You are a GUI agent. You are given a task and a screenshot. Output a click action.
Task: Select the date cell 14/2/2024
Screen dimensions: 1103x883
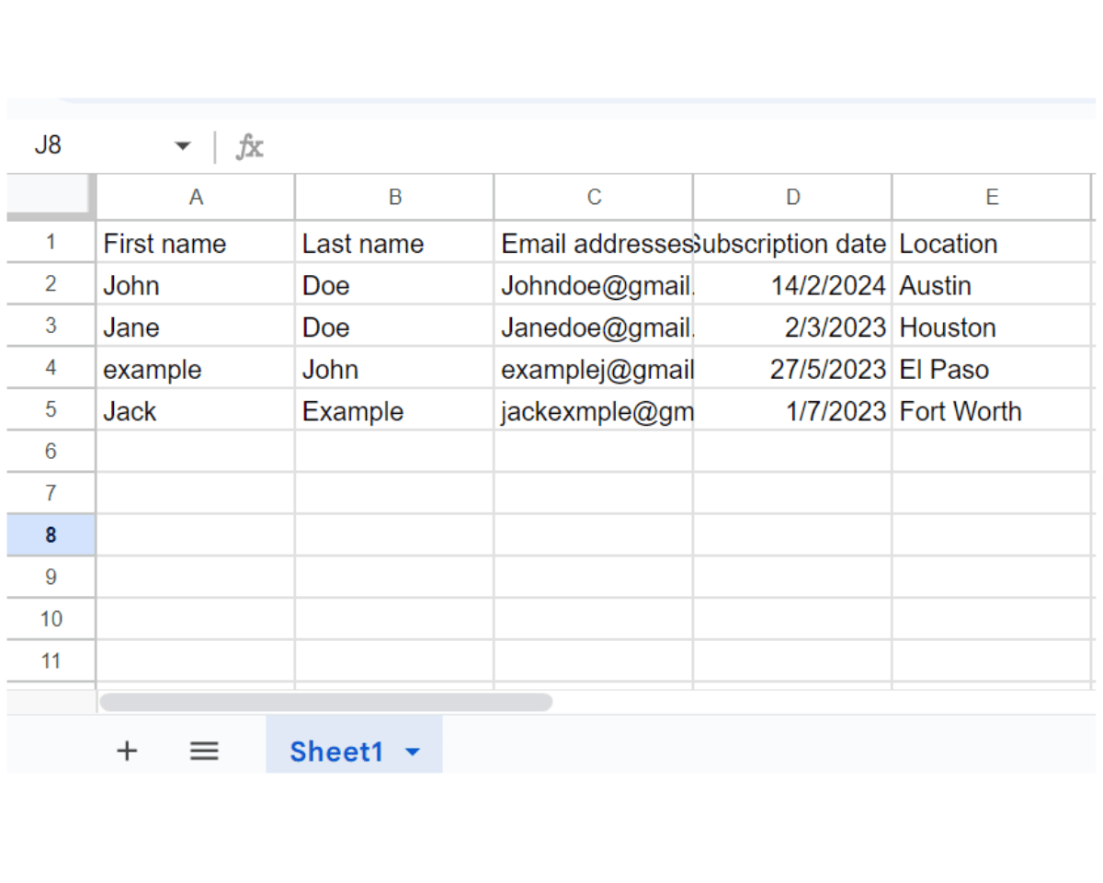click(792, 284)
